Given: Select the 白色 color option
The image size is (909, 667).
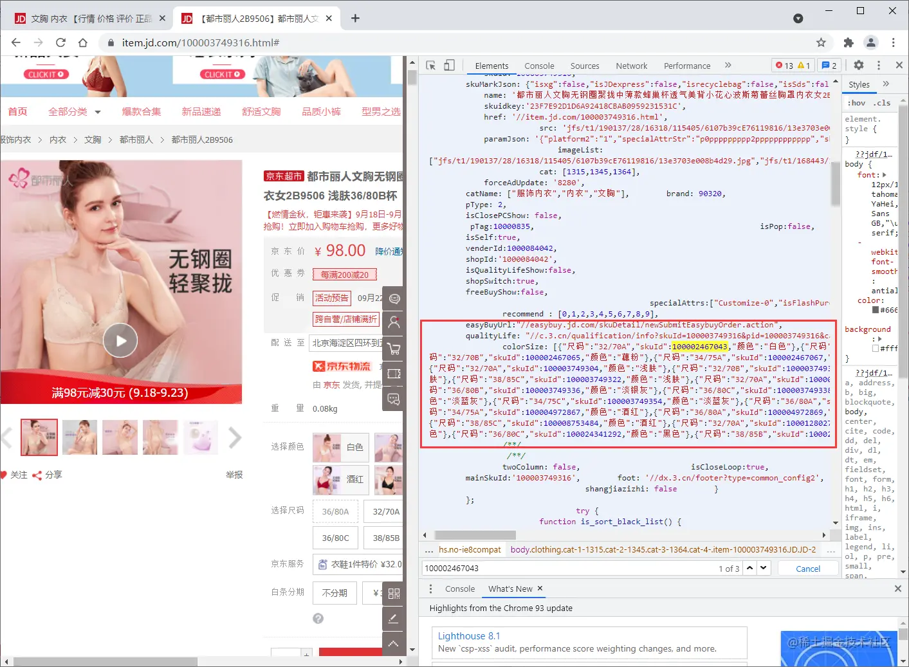Looking at the screenshot, I should (341, 447).
